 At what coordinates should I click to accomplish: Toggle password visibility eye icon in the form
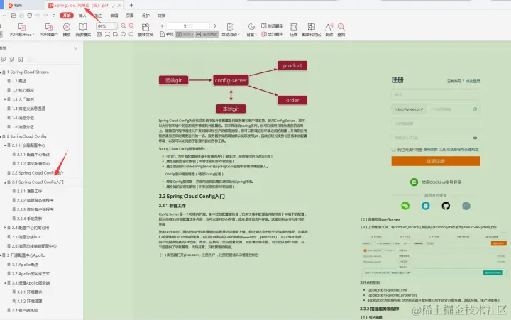point(475,138)
